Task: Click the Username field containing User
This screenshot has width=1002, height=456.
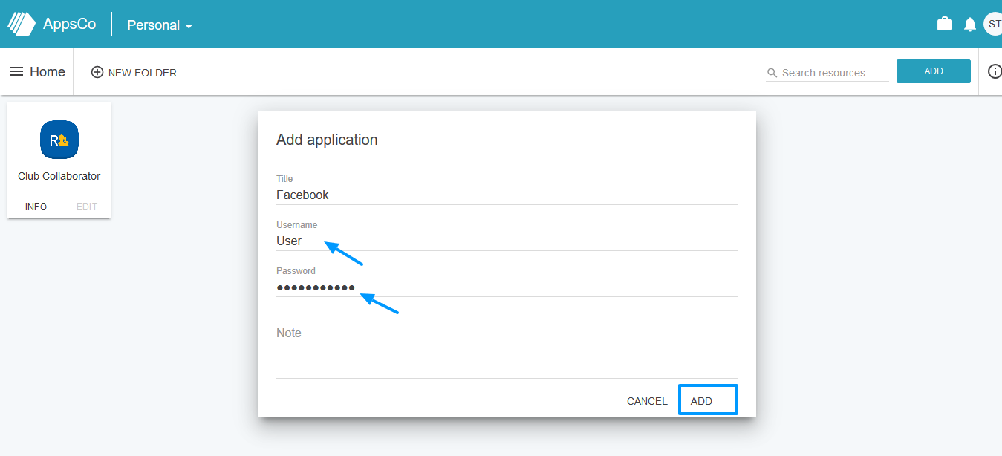Action: [507, 241]
